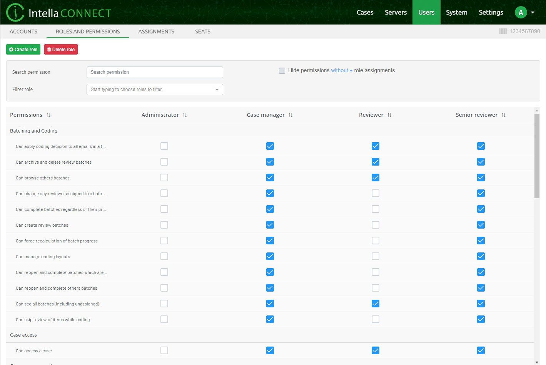Sort by Permissions column arrows icon
This screenshot has height=365, width=546.
(x=48, y=115)
